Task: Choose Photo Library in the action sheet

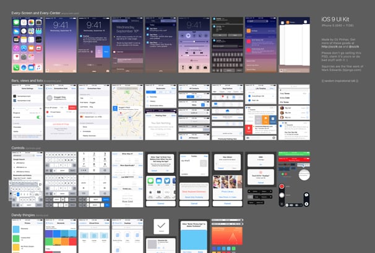Action: tap(228, 191)
